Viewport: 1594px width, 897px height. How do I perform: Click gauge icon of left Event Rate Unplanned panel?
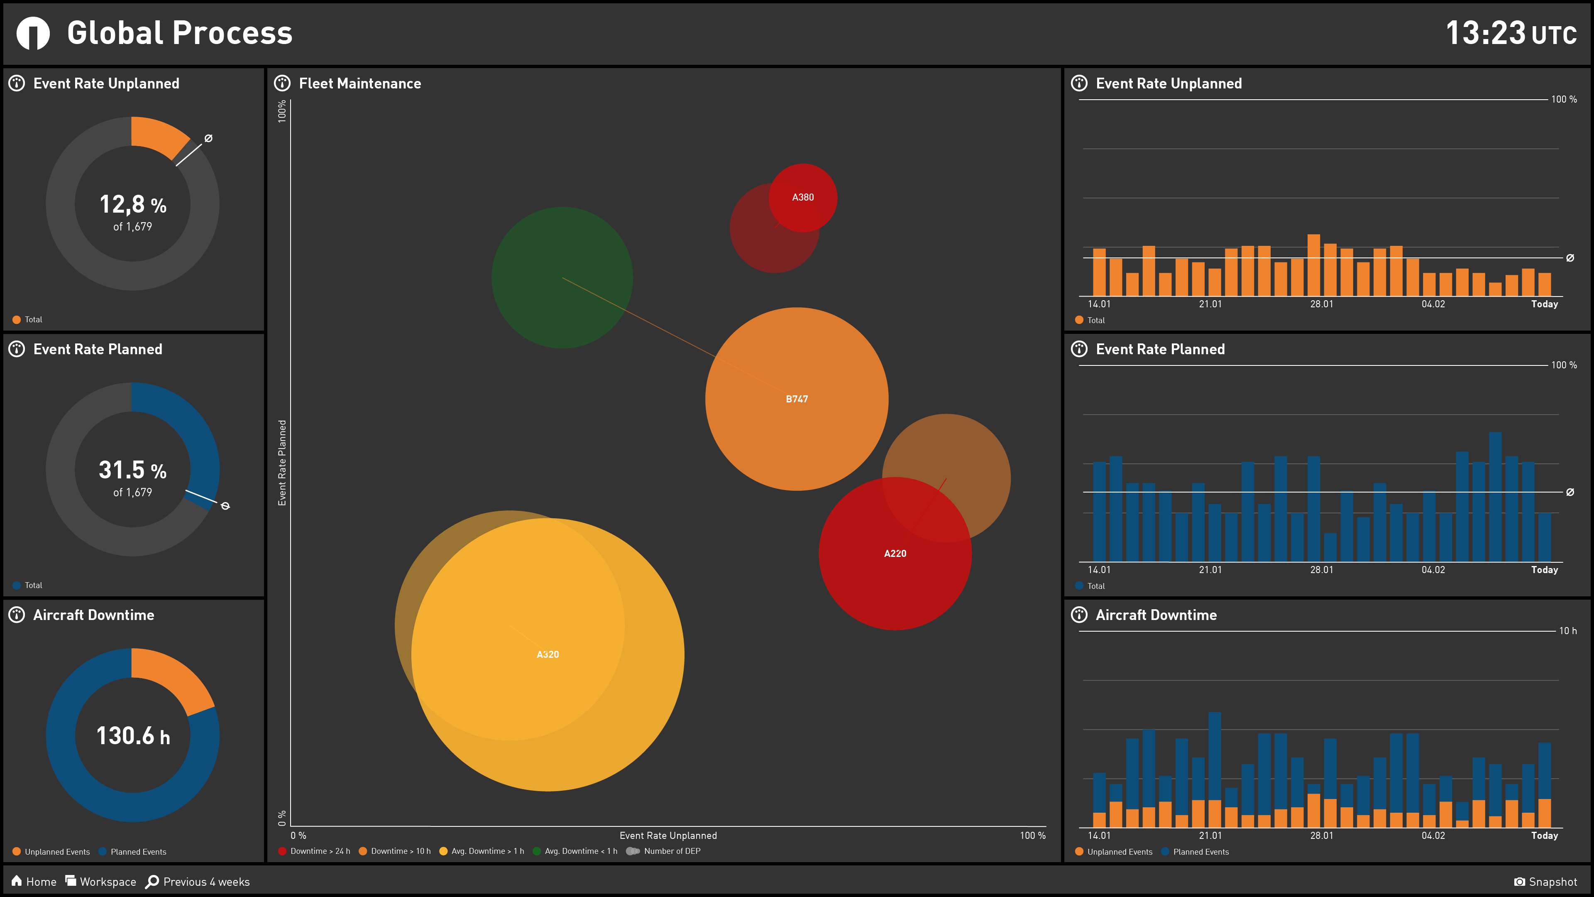[17, 83]
